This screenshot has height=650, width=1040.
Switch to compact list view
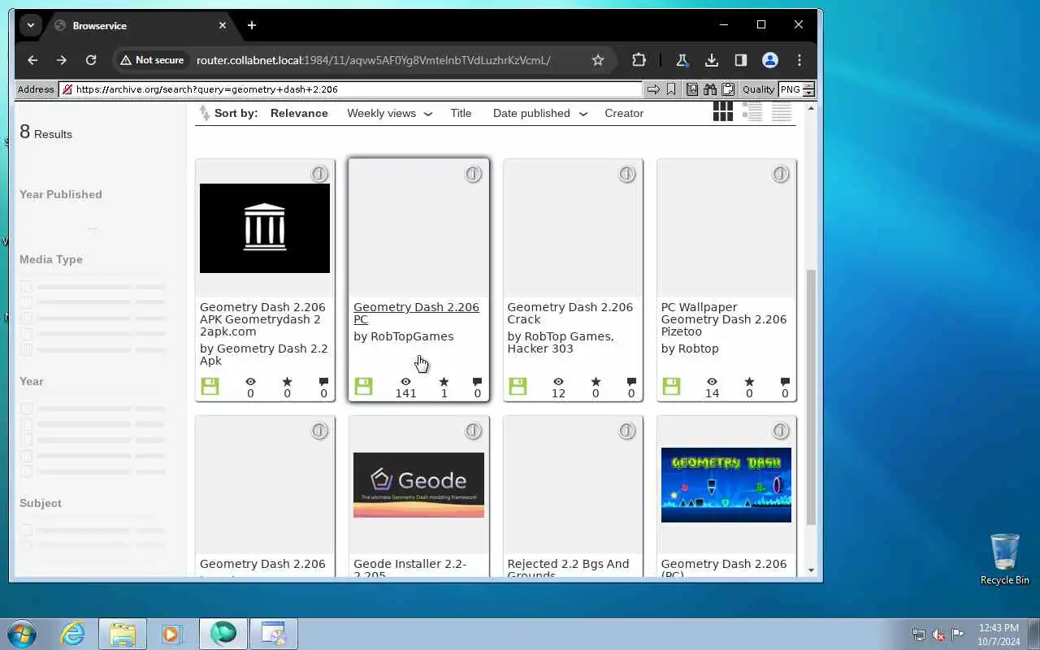coord(782,112)
